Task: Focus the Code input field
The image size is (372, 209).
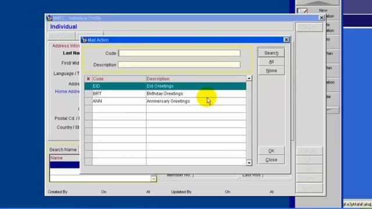Action: (180, 53)
